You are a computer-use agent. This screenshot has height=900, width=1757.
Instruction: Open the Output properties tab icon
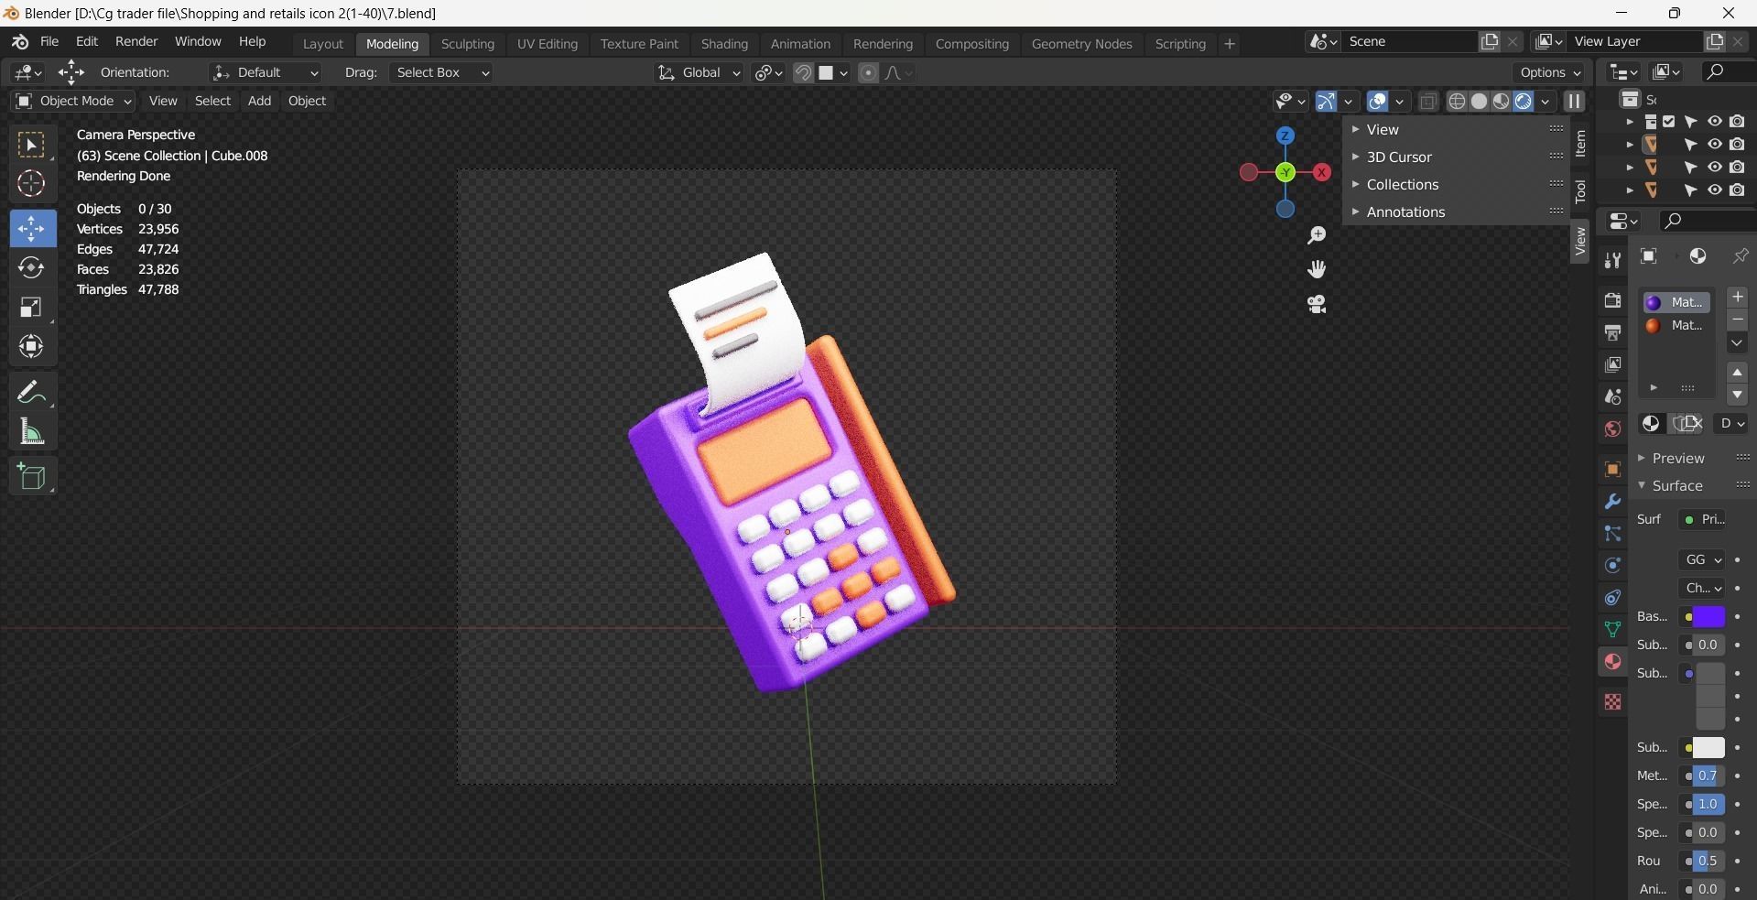coord(1612,332)
